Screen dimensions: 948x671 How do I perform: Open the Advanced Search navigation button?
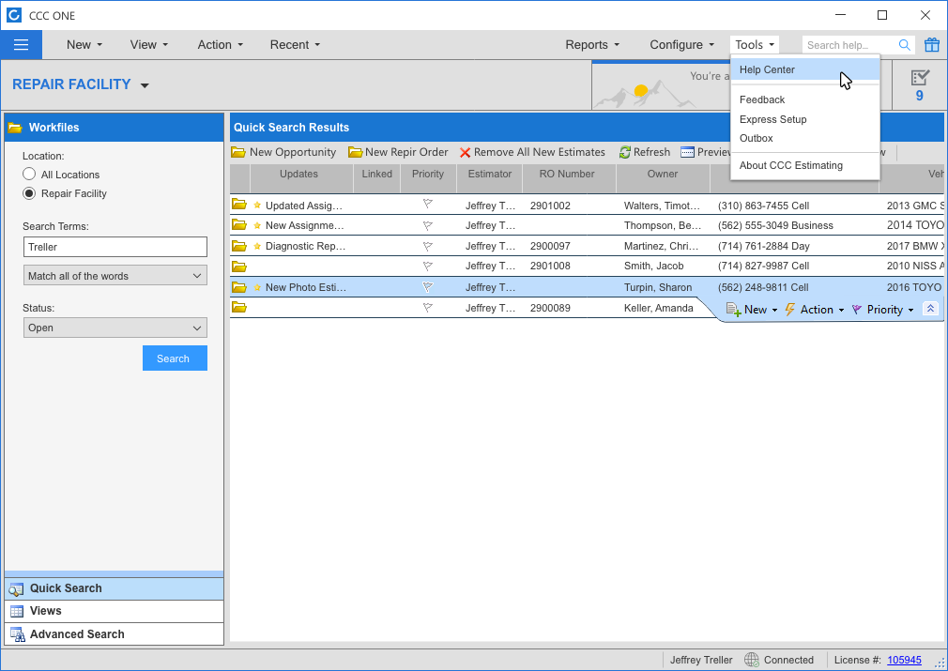114,634
